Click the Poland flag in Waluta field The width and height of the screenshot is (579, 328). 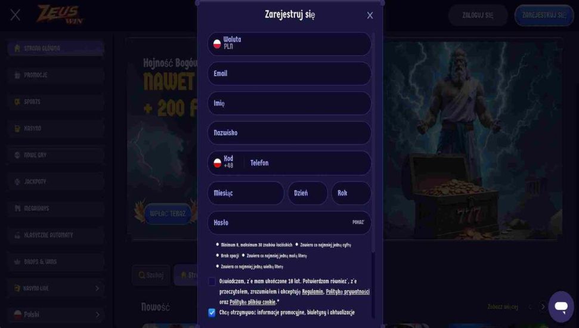click(217, 44)
